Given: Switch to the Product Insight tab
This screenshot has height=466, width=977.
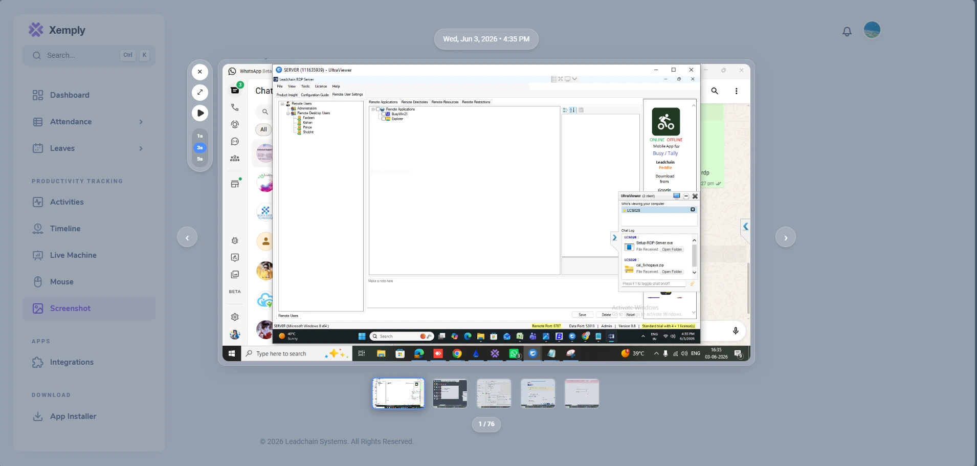Looking at the screenshot, I should (x=287, y=95).
